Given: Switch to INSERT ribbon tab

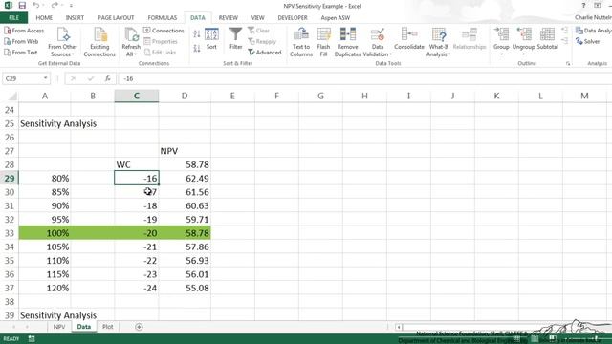Looking at the screenshot, I should pos(75,17).
